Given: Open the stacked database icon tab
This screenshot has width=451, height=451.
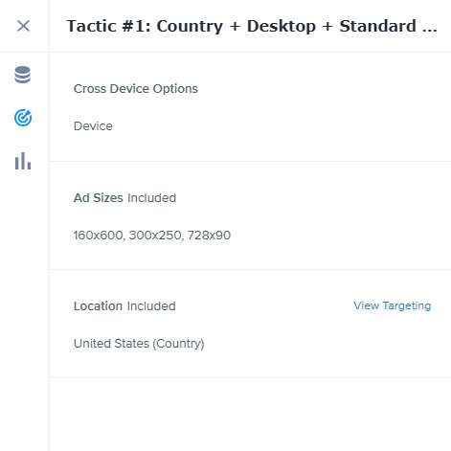Looking at the screenshot, I should click(23, 75).
